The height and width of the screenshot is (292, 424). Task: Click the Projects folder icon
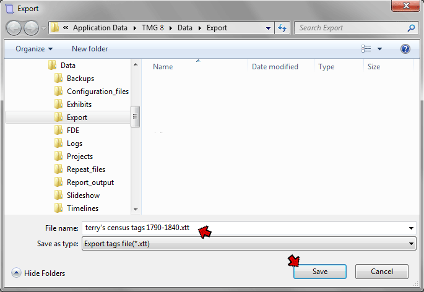tap(58, 157)
